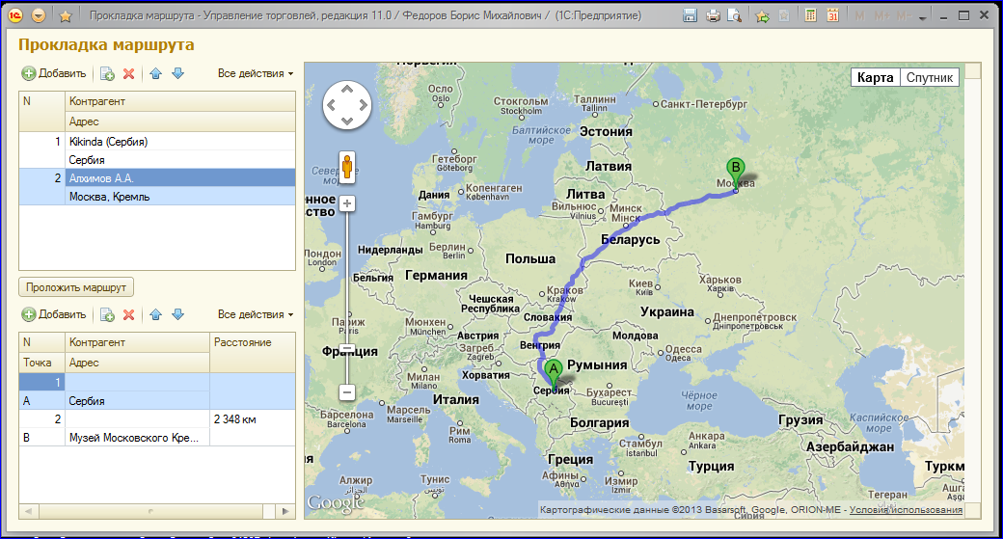
Task: Delete row with red X in lower toolbar
Action: pyautogui.click(x=128, y=314)
